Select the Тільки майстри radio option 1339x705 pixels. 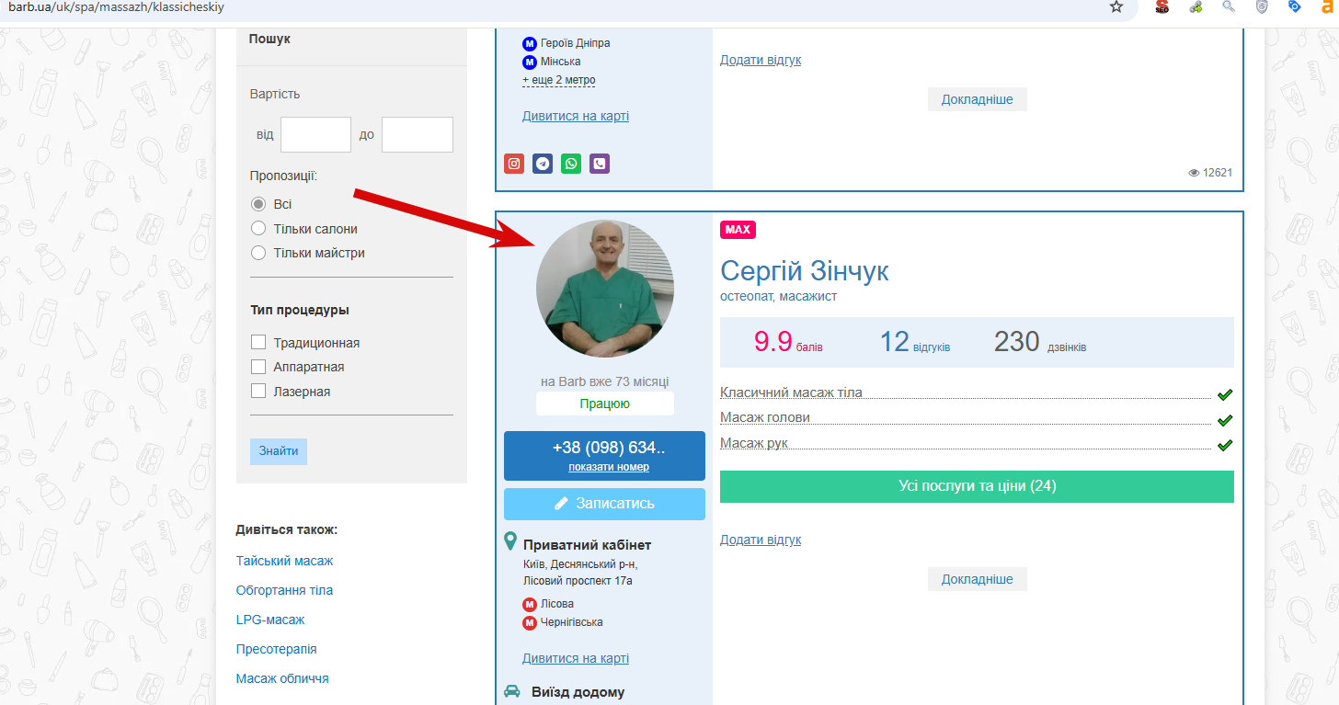point(258,253)
